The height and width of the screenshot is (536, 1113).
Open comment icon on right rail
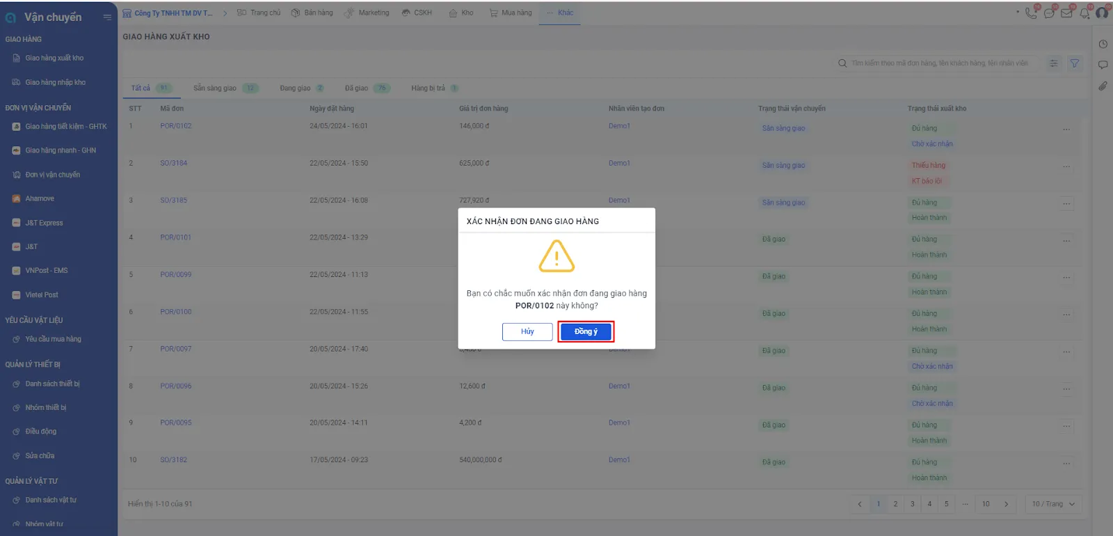point(1103,65)
